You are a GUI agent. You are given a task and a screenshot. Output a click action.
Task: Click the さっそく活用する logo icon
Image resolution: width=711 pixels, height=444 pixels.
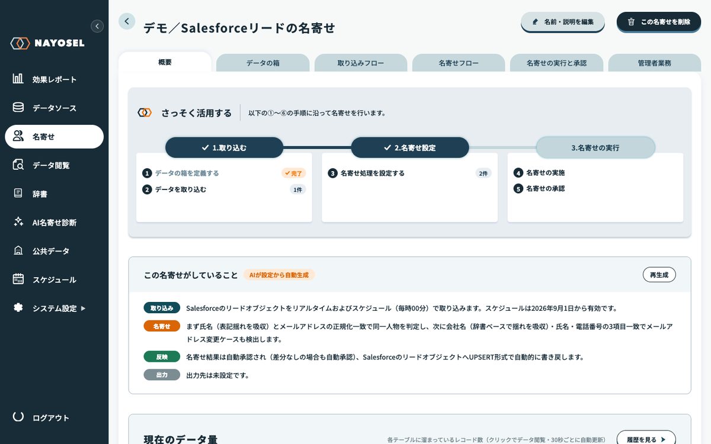click(x=145, y=112)
